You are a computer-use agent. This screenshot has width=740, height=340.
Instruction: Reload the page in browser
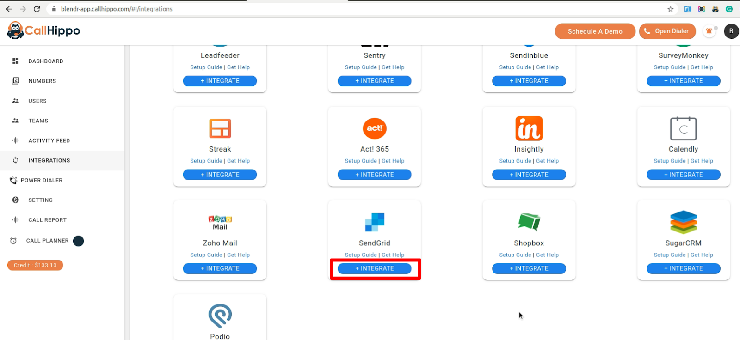click(37, 9)
